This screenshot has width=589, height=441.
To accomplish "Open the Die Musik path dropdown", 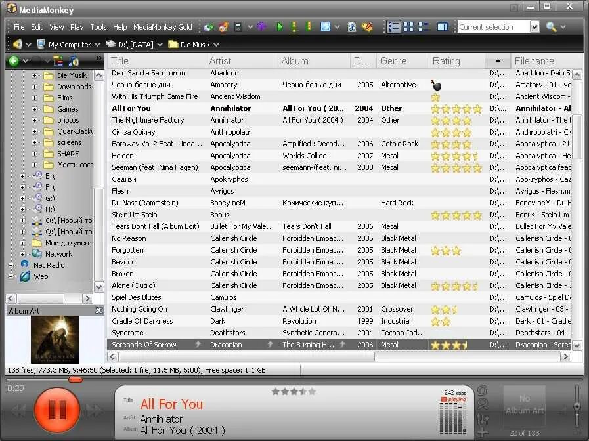I will click(217, 45).
